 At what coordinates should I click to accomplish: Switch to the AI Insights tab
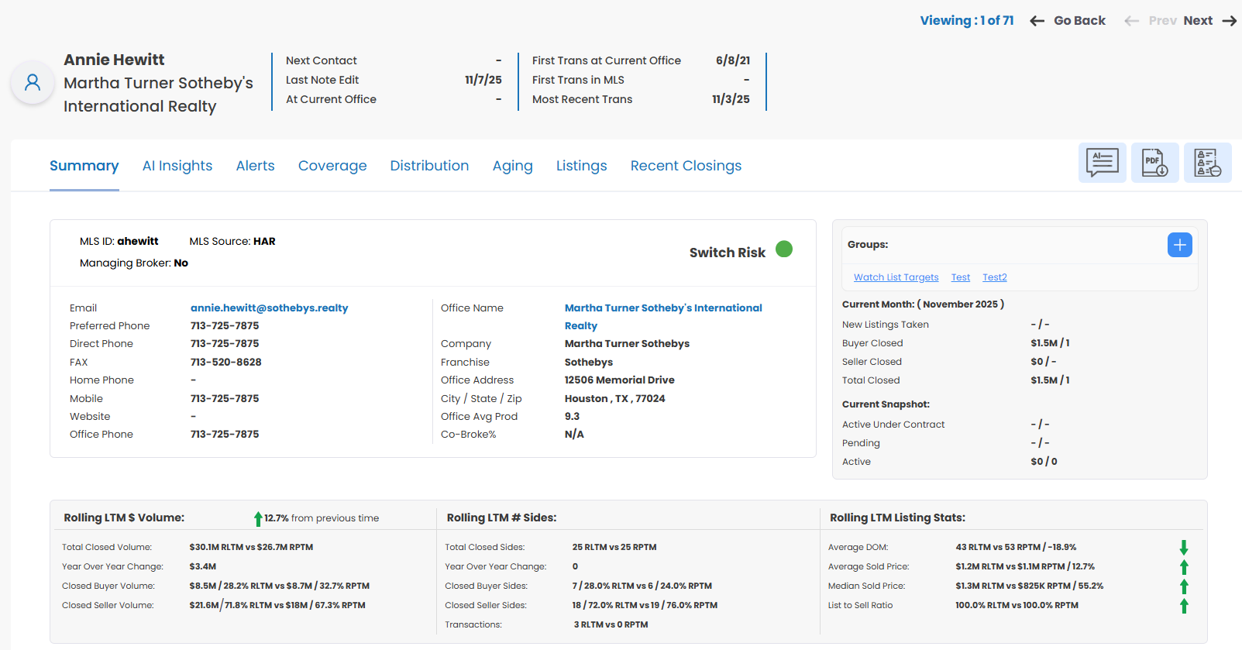click(177, 166)
